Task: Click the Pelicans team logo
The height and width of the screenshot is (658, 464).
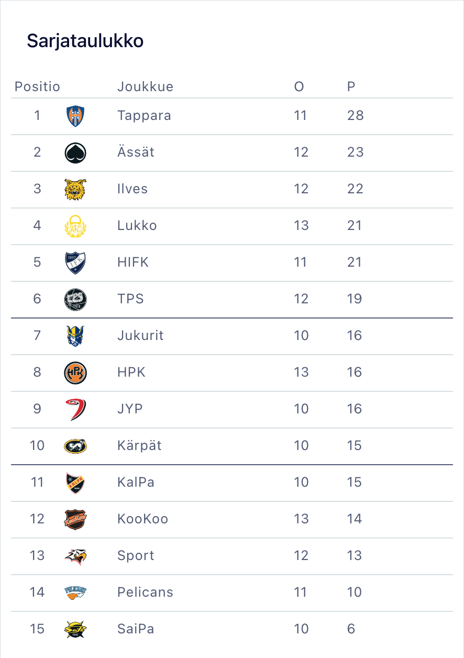Action: click(x=75, y=593)
